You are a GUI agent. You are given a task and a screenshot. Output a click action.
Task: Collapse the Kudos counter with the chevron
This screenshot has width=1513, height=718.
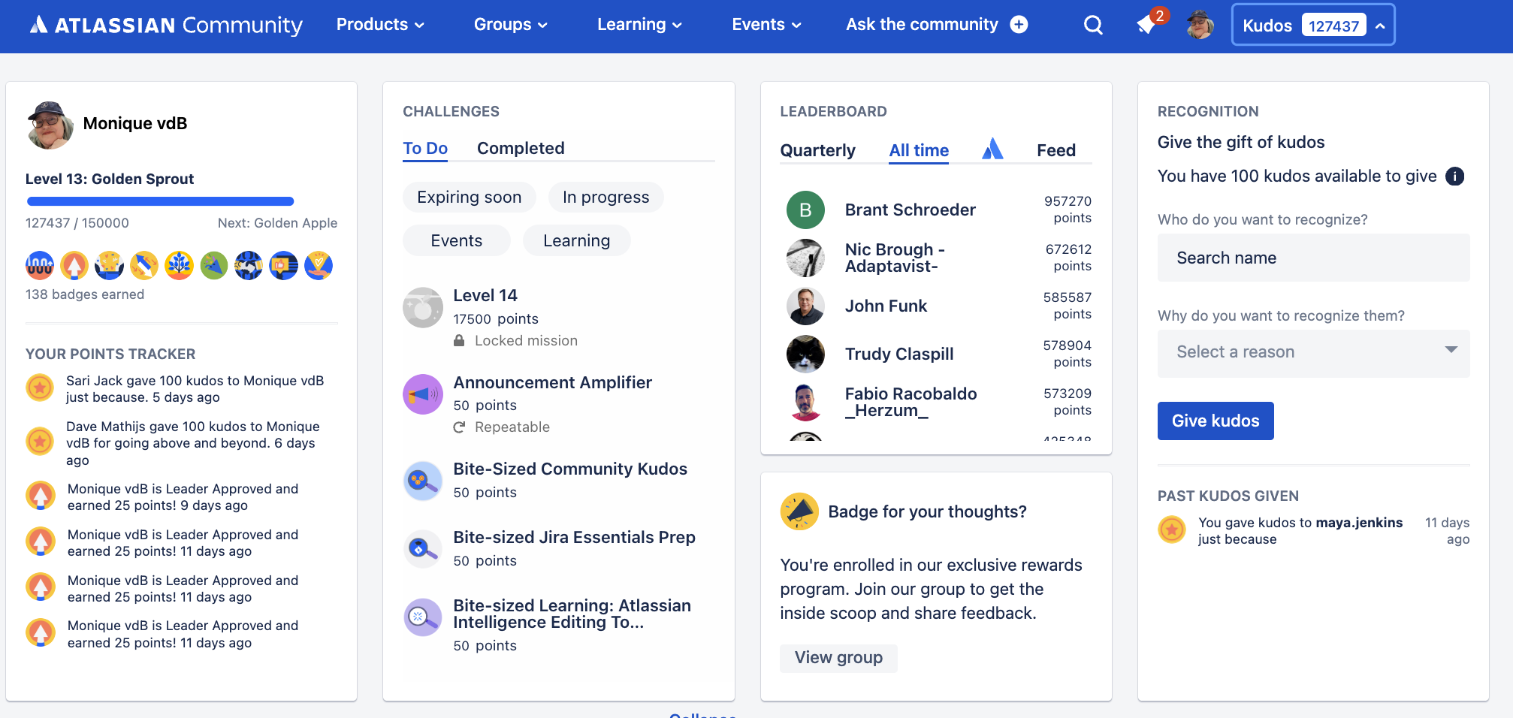pyautogui.click(x=1381, y=25)
